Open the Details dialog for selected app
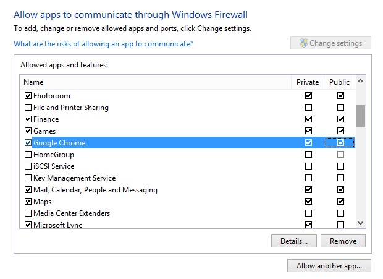Image resolution: width=383 pixels, height=279 pixels. click(293, 241)
